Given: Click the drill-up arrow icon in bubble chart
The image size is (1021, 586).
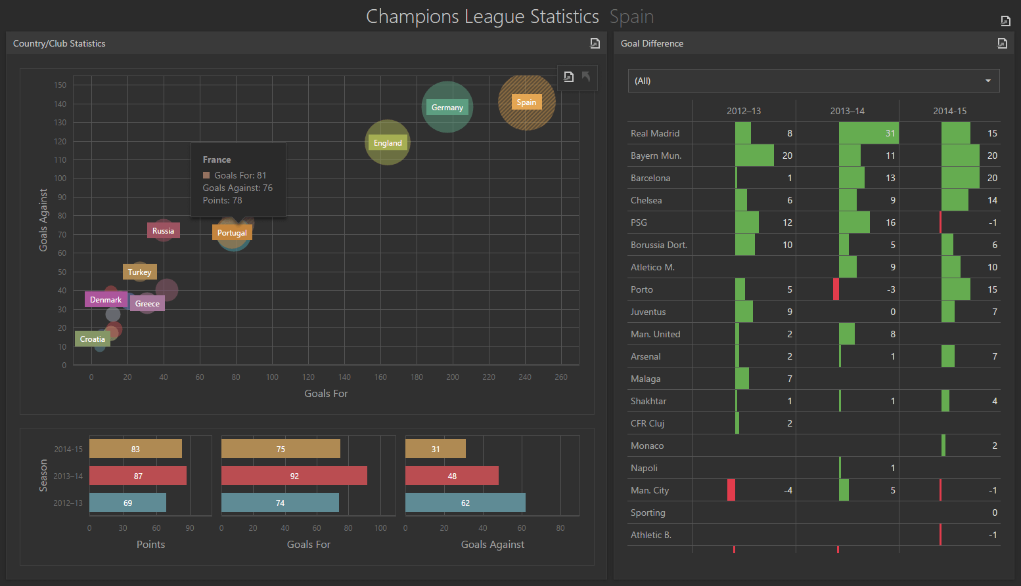Looking at the screenshot, I should pyautogui.click(x=586, y=77).
